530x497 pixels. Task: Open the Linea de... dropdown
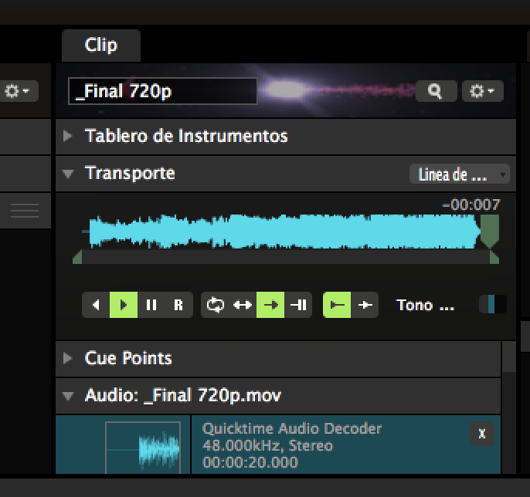tap(459, 174)
